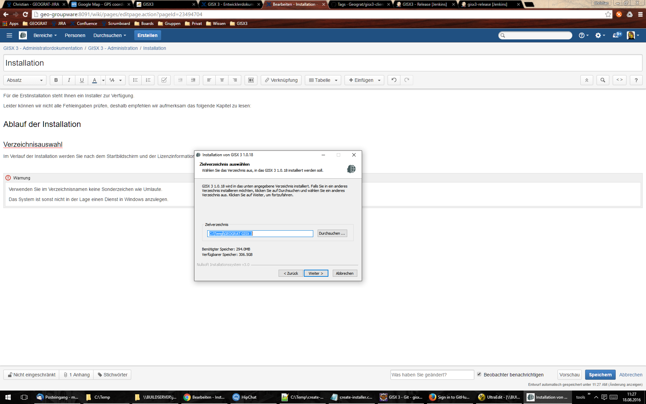Click the Confluence home logo
Viewport: 646px width, 404px height.
tap(23, 35)
